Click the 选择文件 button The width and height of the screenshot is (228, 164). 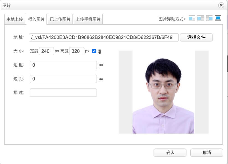[196, 37]
